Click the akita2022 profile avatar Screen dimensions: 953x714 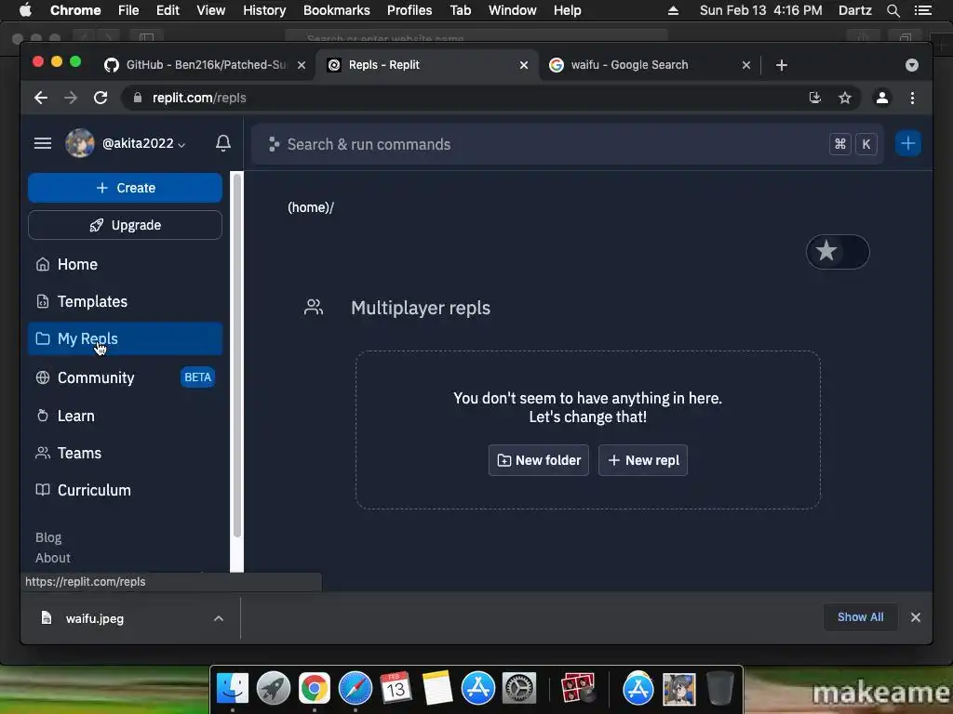point(80,143)
